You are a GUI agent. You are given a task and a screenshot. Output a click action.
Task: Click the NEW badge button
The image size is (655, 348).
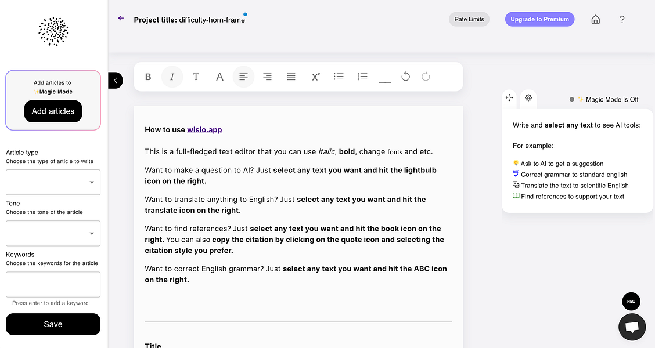[631, 301]
